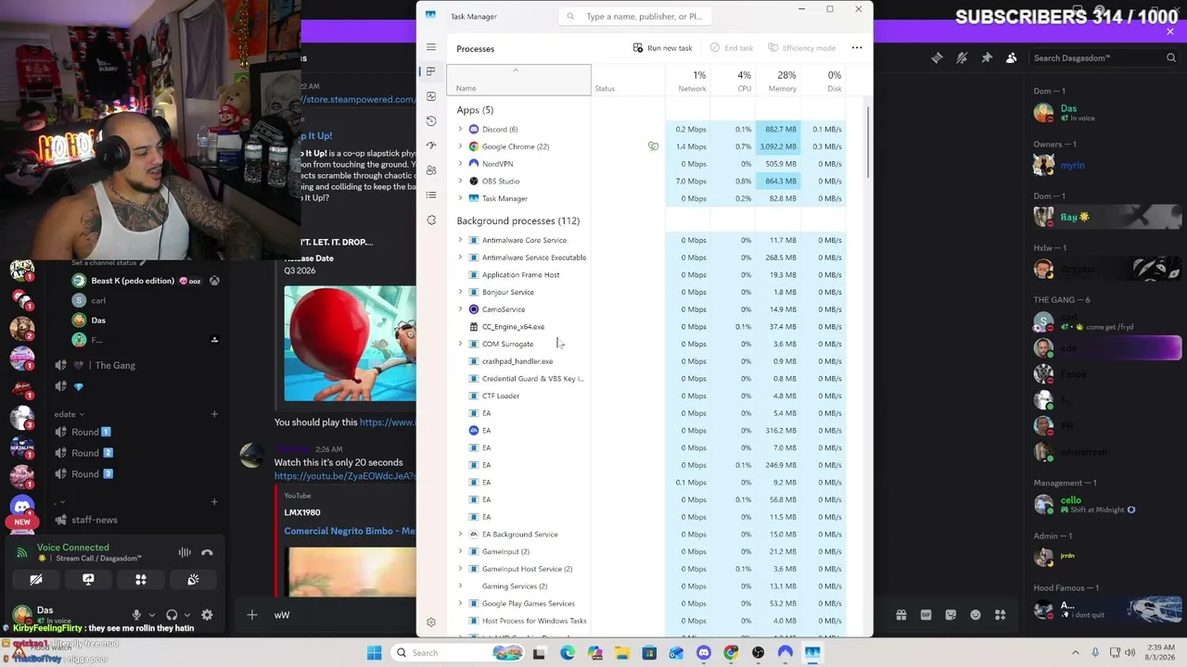Open Discord activities button in voice panel
This screenshot has height=667, width=1187.
tap(141, 580)
